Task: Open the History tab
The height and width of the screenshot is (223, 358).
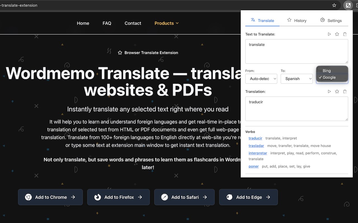Action: (x=297, y=20)
